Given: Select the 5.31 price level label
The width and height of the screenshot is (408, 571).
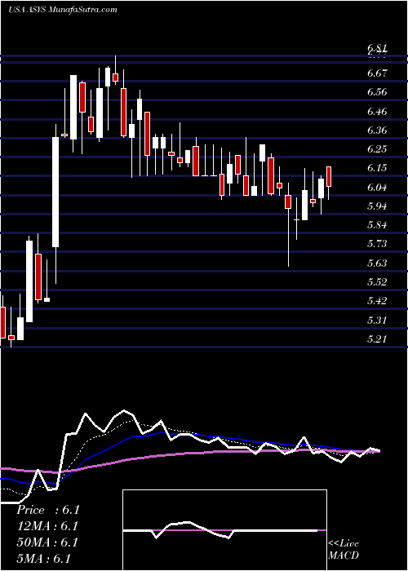Looking at the screenshot, I should pyautogui.click(x=377, y=321).
